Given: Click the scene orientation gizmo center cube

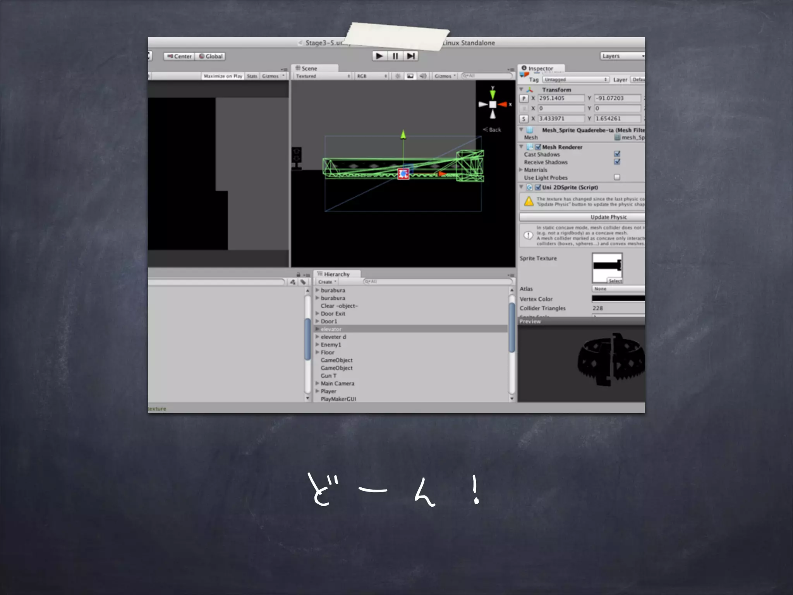Looking at the screenshot, I should [493, 104].
